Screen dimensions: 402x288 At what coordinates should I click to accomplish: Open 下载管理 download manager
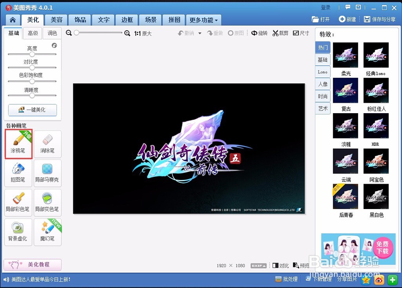click(x=319, y=279)
